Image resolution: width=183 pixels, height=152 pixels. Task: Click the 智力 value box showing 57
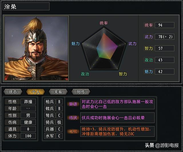pos(164,48)
